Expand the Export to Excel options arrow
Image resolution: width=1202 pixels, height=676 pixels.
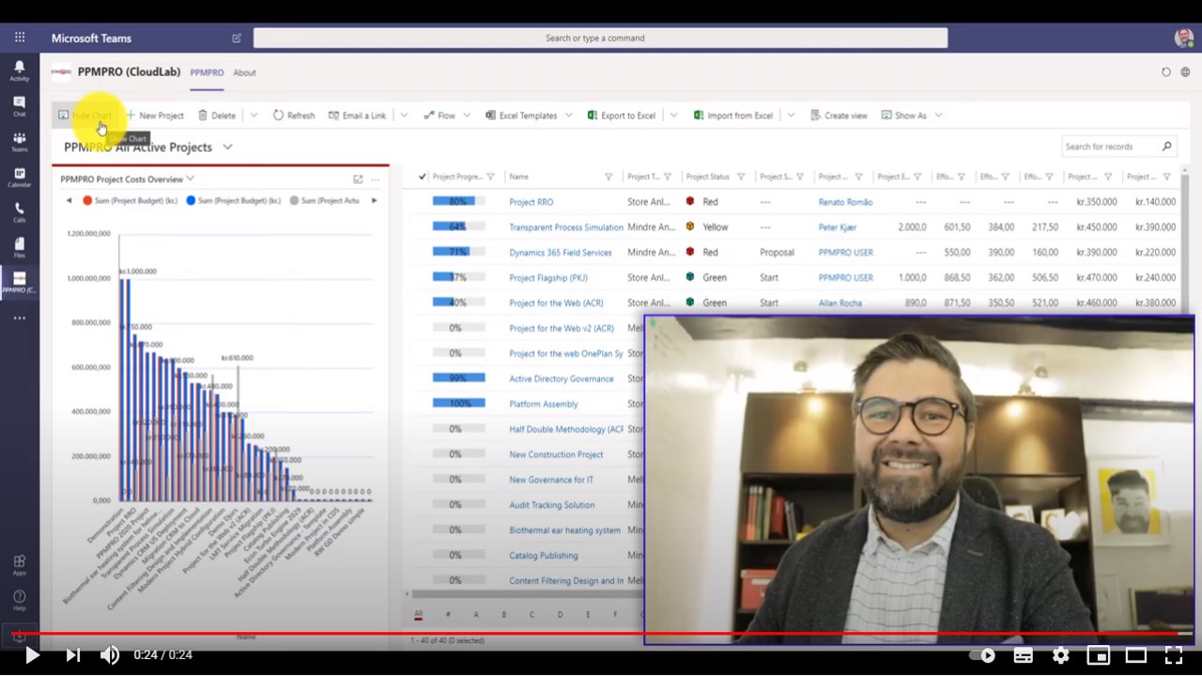673,115
